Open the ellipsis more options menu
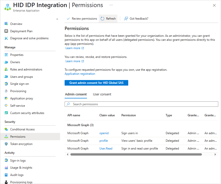 coord(111,5)
